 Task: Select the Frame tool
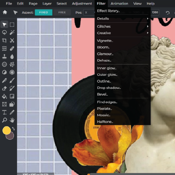tap(5, 104)
